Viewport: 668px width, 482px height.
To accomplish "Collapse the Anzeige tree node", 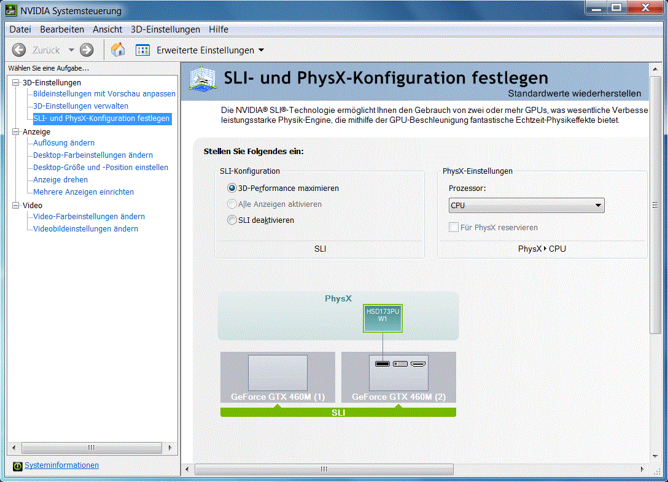I will [16, 131].
